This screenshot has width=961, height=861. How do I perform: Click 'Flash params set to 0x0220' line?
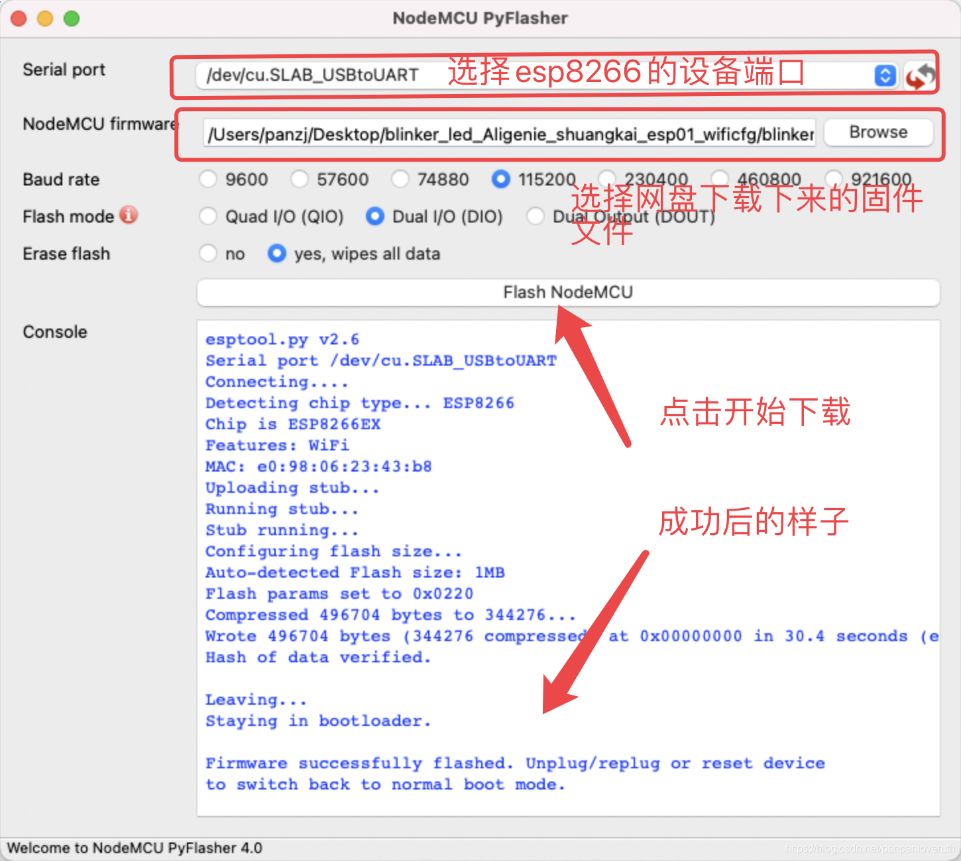(x=339, y=593)
